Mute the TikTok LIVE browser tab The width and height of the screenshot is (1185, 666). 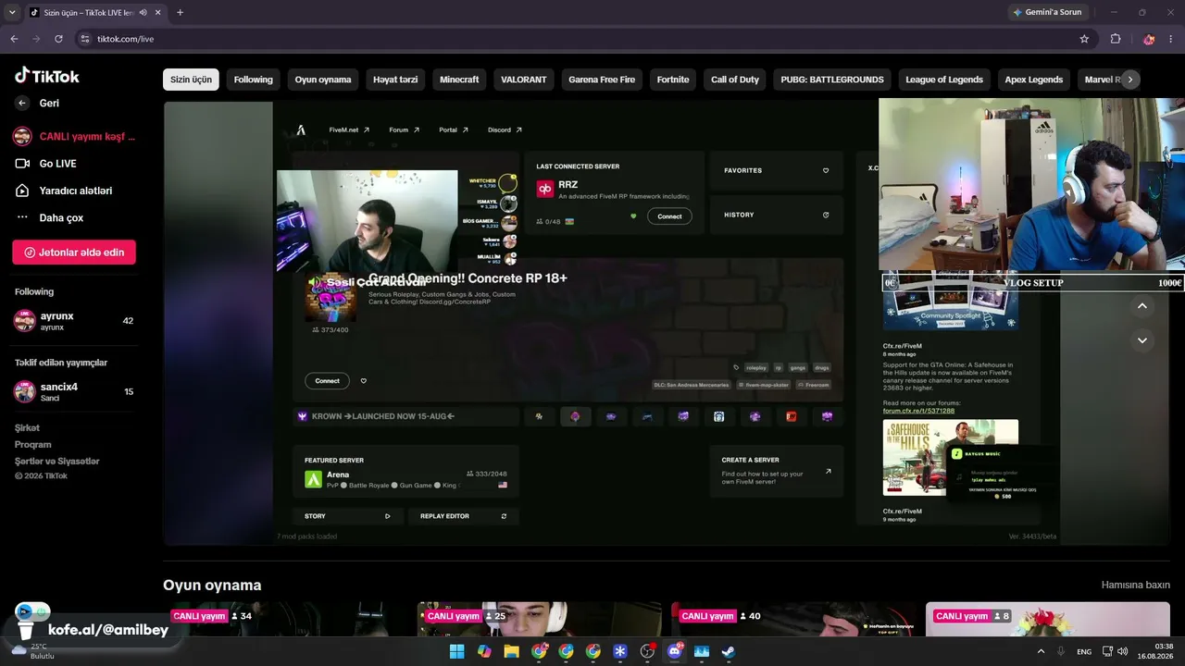click(x=143, y=13)
